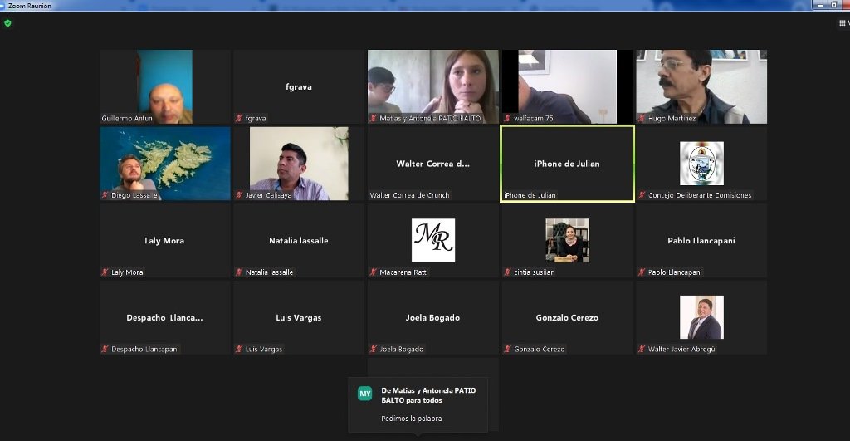The height and width of the screenshot is (441, 850).
Task: Click muted mic icon beside Luis Vargas
Action: 239,350
